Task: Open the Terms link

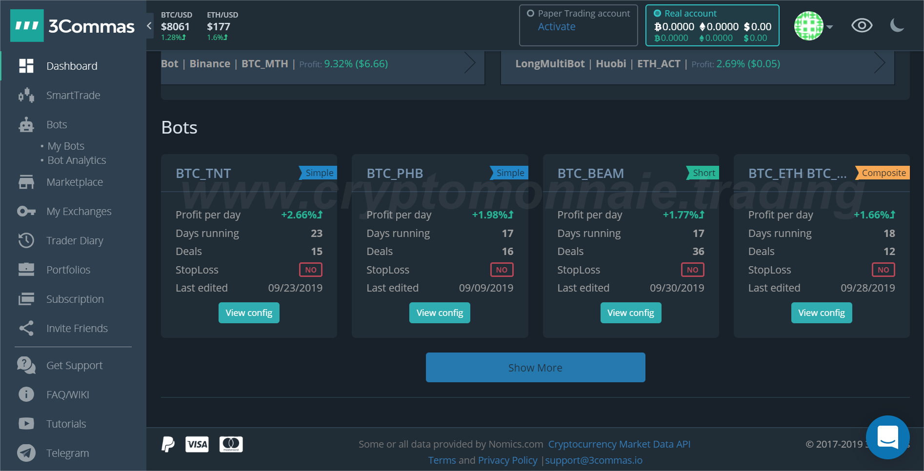Action: pos(442,460)
